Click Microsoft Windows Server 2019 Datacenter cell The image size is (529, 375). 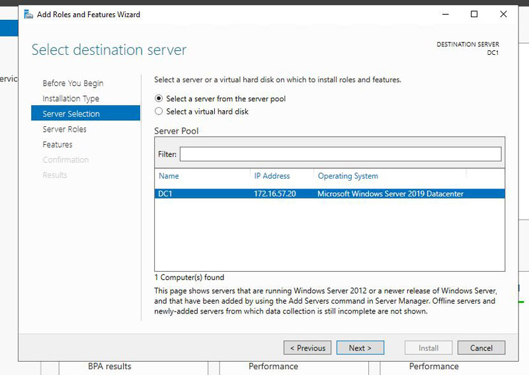[390, 194]
